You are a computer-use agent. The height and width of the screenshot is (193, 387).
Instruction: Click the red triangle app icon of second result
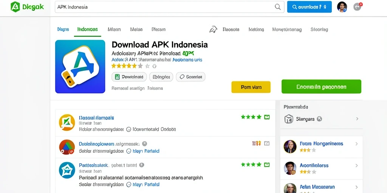(x=67, y=147)
